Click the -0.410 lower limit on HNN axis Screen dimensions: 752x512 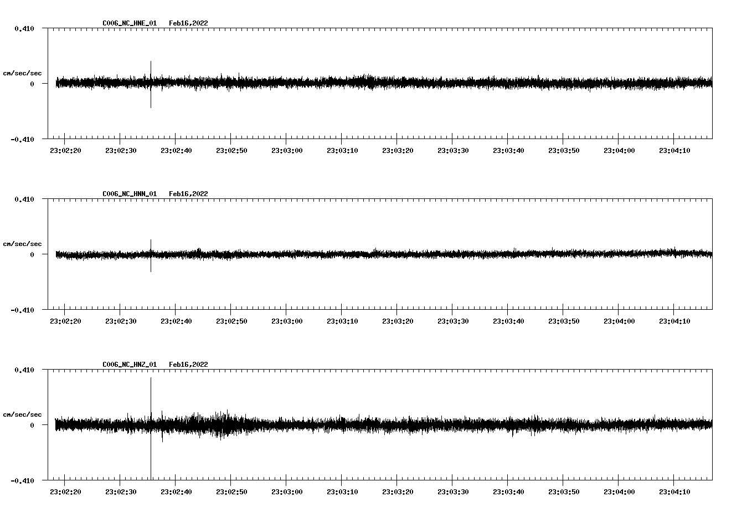22,310
